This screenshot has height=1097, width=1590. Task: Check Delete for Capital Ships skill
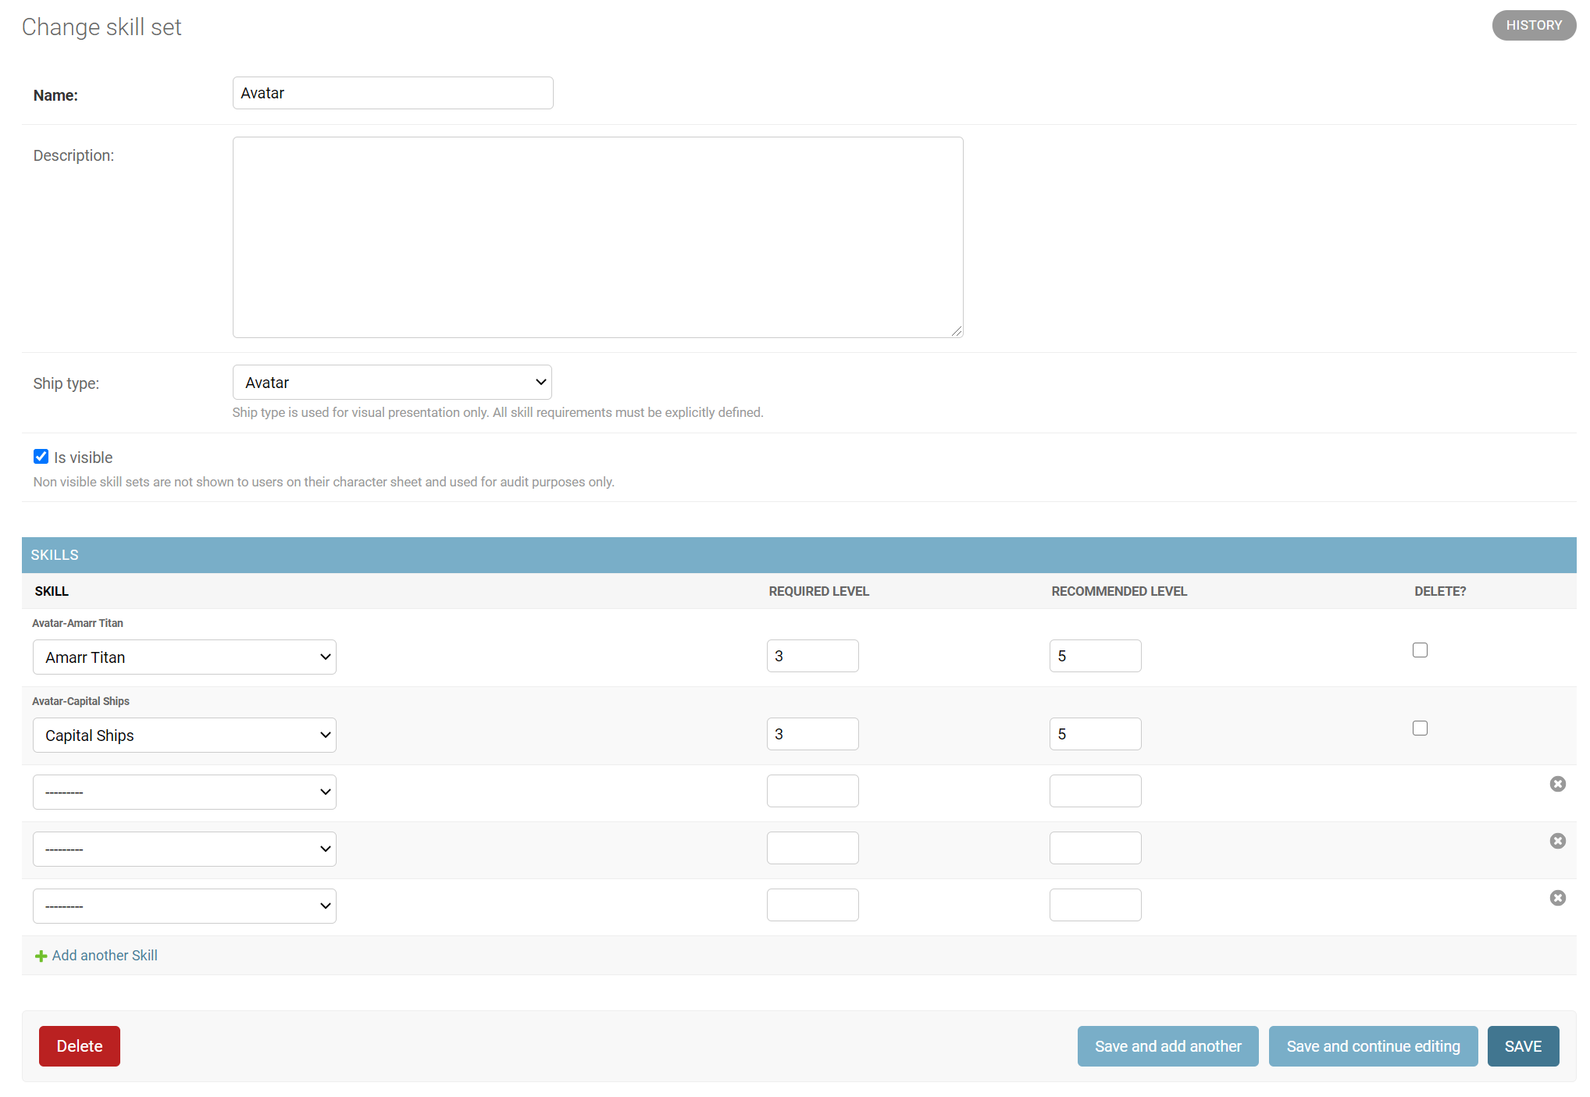[x=1420, y=728]
